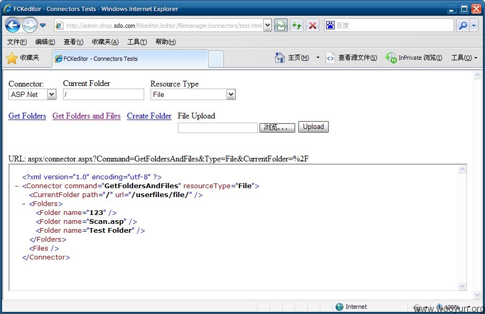Screen dimensions: 485x314
Task: Refresh the page with green arrows icon
Action: point(297,25)
